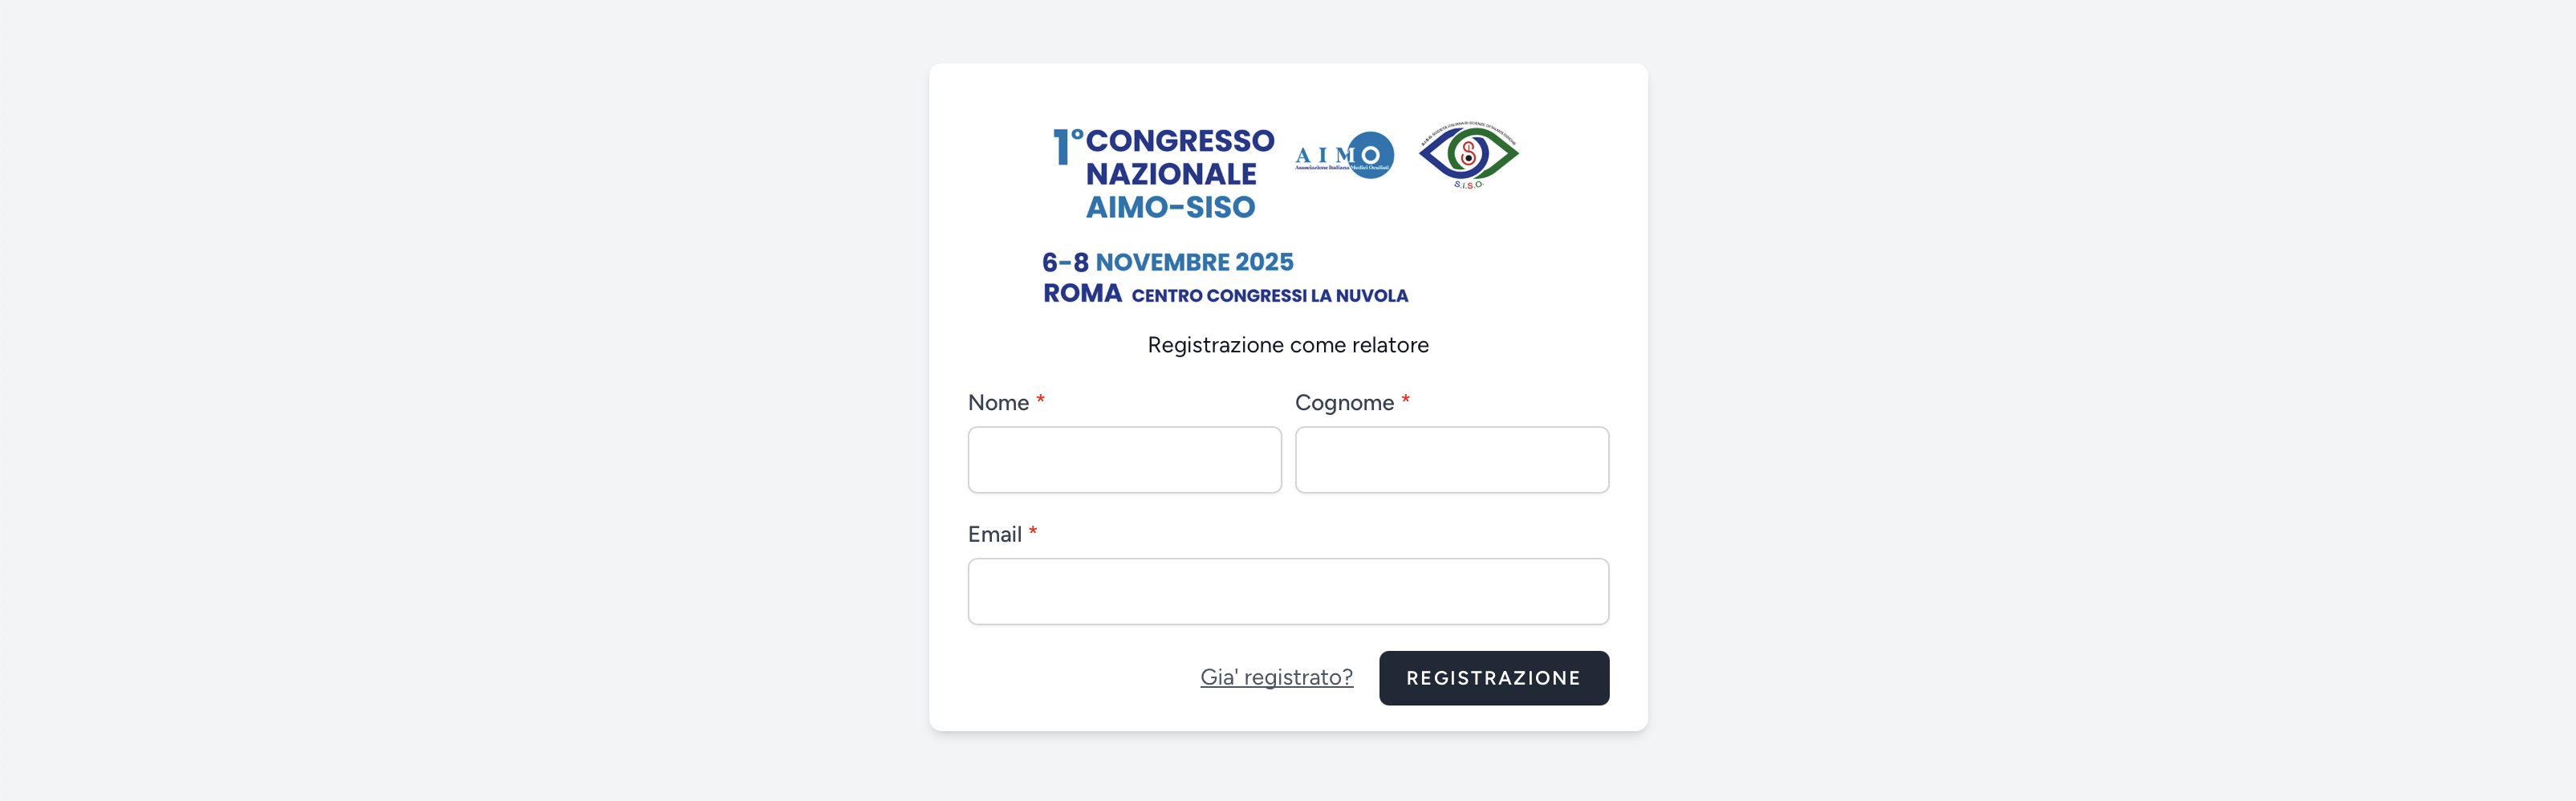Click the red asterisk beside Nome

(1040, 400)
